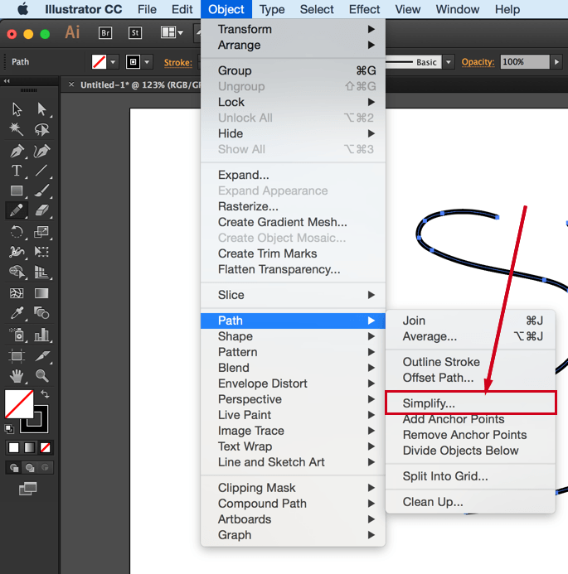Reset default fill and stroke colors
The height and width of the screenshot is (574, 568).
9,428
